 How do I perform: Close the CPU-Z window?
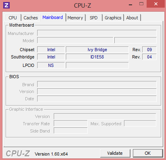coord(155,4)
